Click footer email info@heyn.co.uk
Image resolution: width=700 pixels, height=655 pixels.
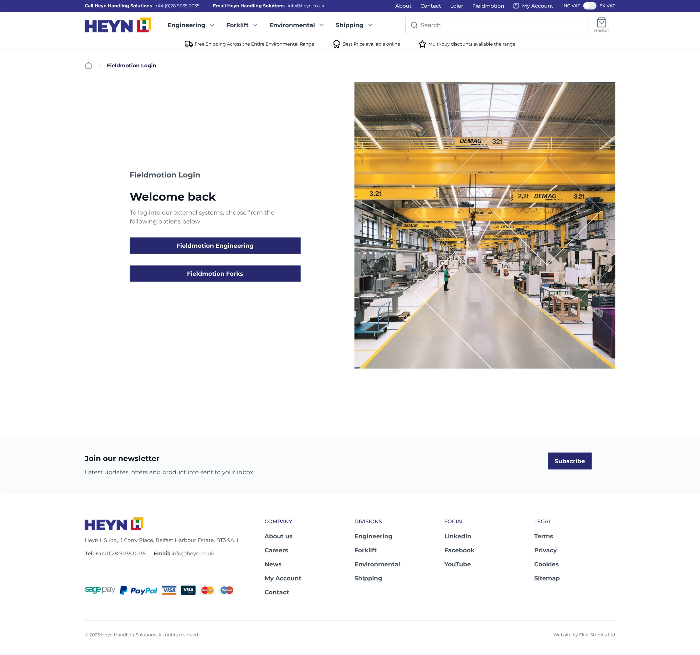192,553
